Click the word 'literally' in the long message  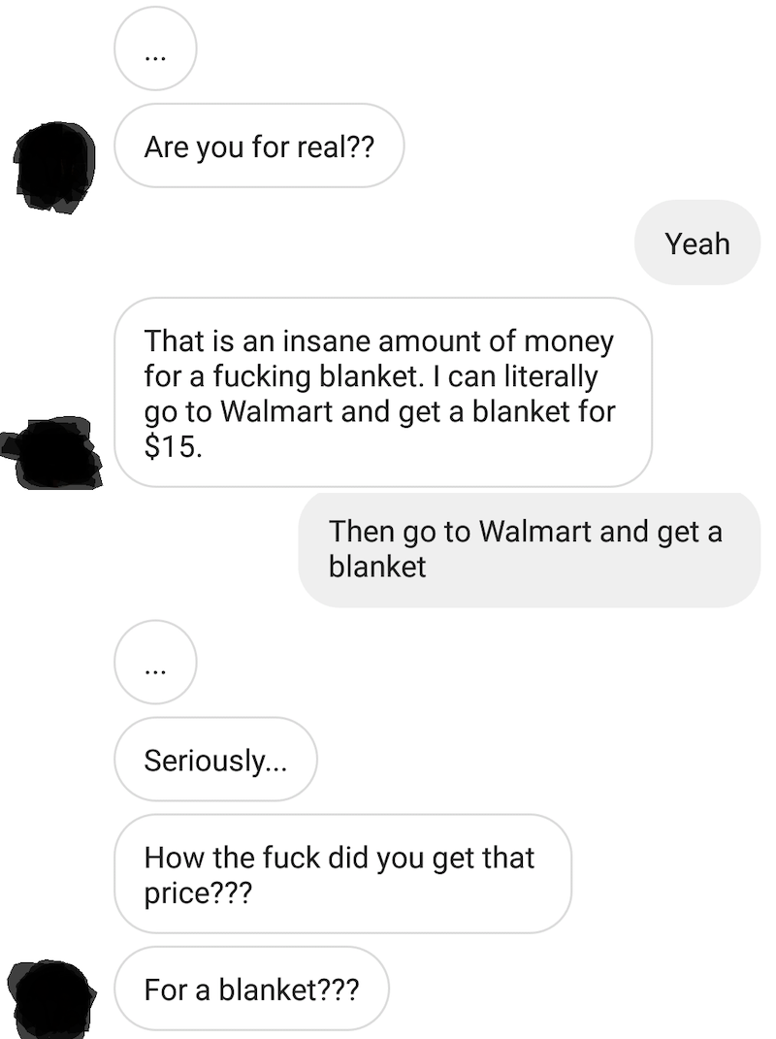point(551,376)
